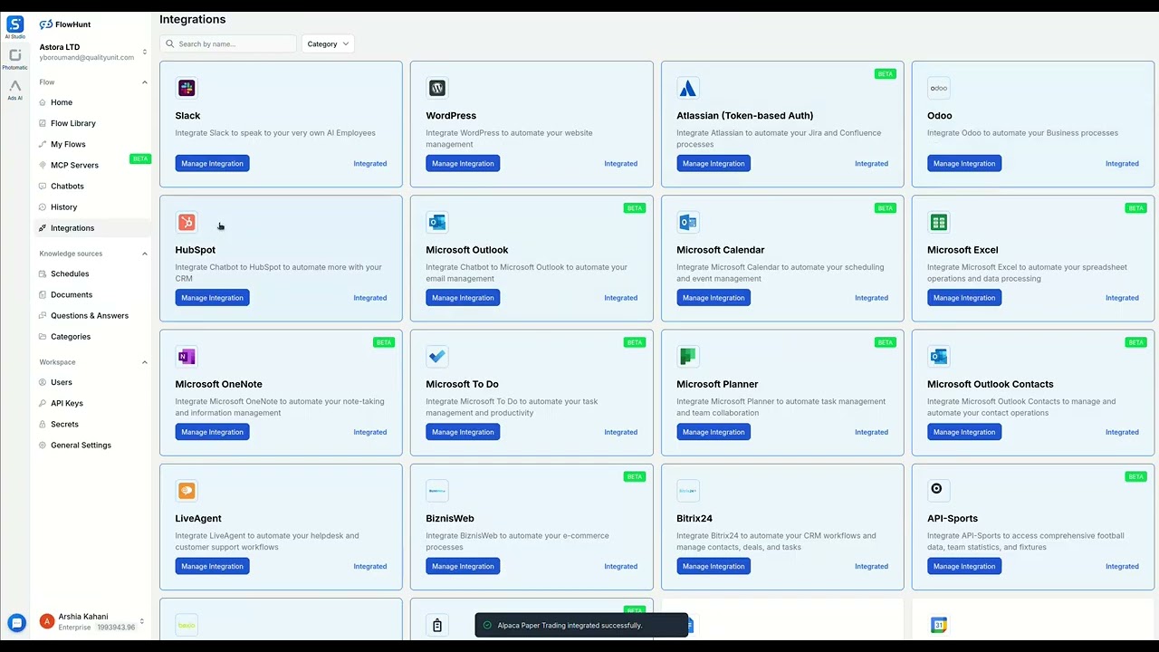Open Questions & Answers in the sidebar
1159x652 pixels.
click(90, 315)
